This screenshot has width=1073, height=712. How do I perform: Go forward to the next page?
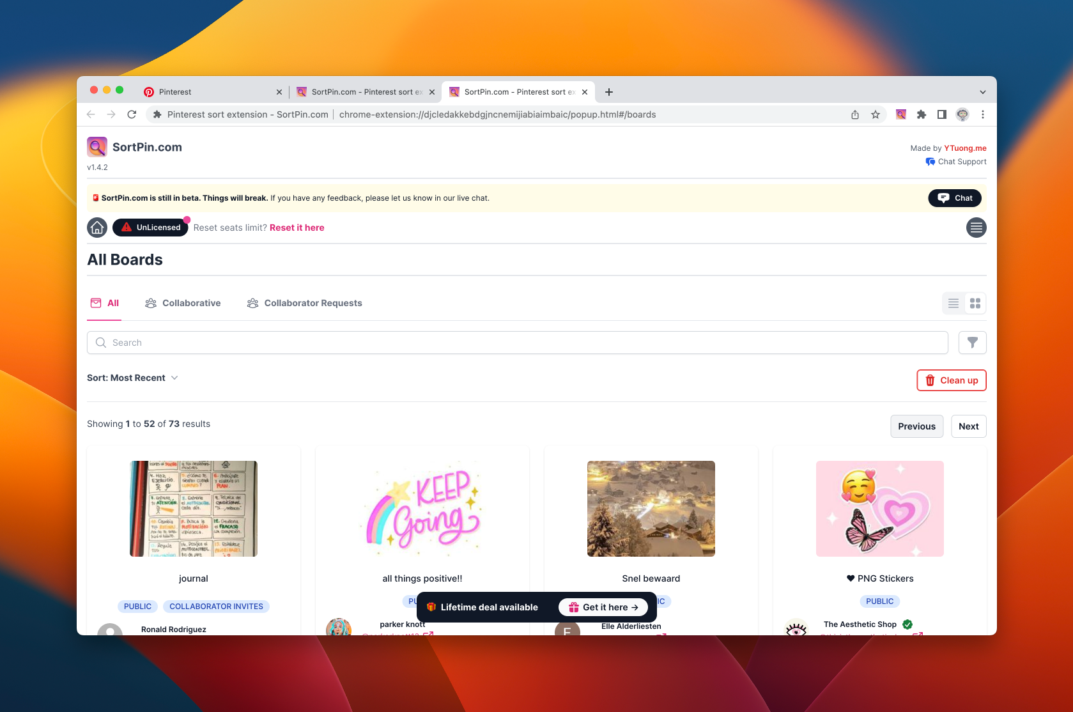coord(111,114)
